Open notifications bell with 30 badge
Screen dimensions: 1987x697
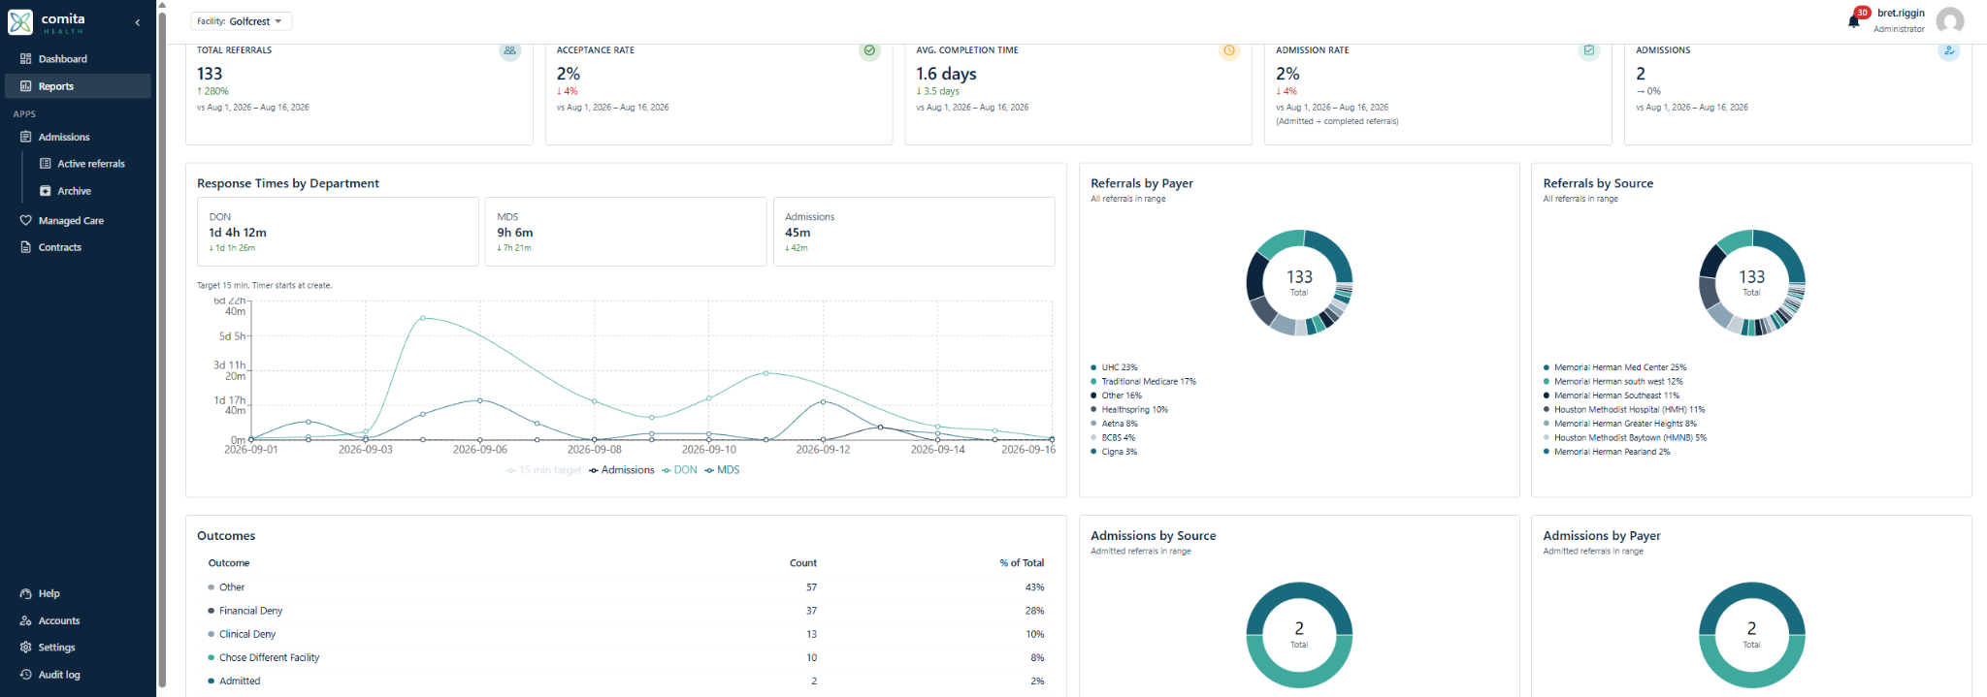tap(1854, 20)
